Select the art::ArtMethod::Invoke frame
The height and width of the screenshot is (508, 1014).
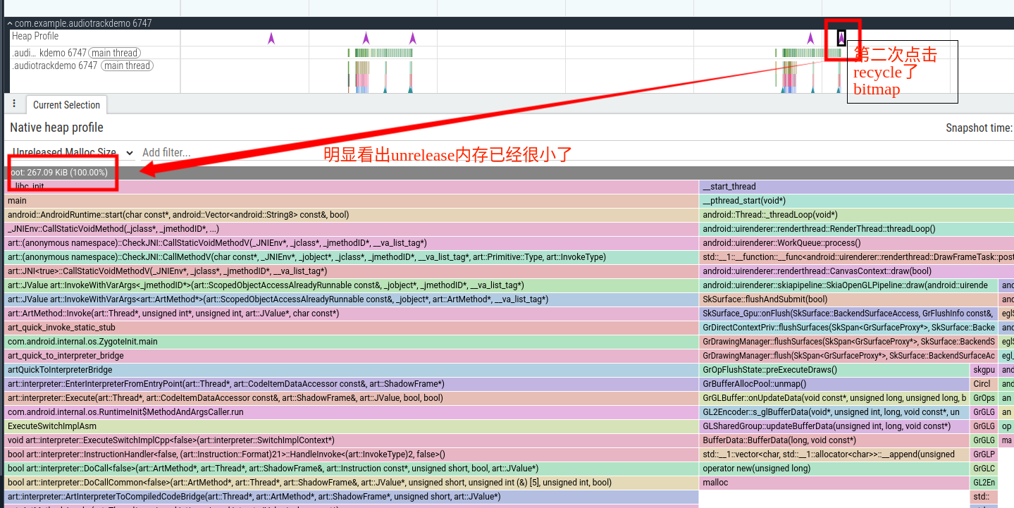pyautogui.click(x=352, y=314)
